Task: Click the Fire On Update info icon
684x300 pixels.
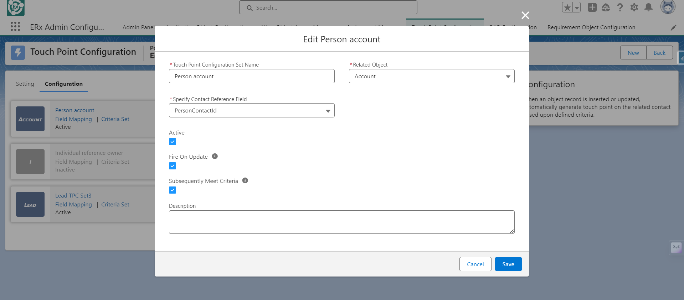Action: pyautogui.click(x=215, y=156)
